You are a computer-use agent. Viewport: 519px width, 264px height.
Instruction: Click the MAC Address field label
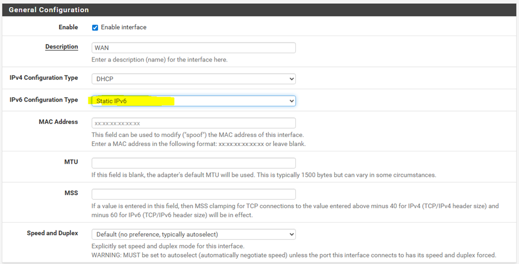tap(58, 122)
